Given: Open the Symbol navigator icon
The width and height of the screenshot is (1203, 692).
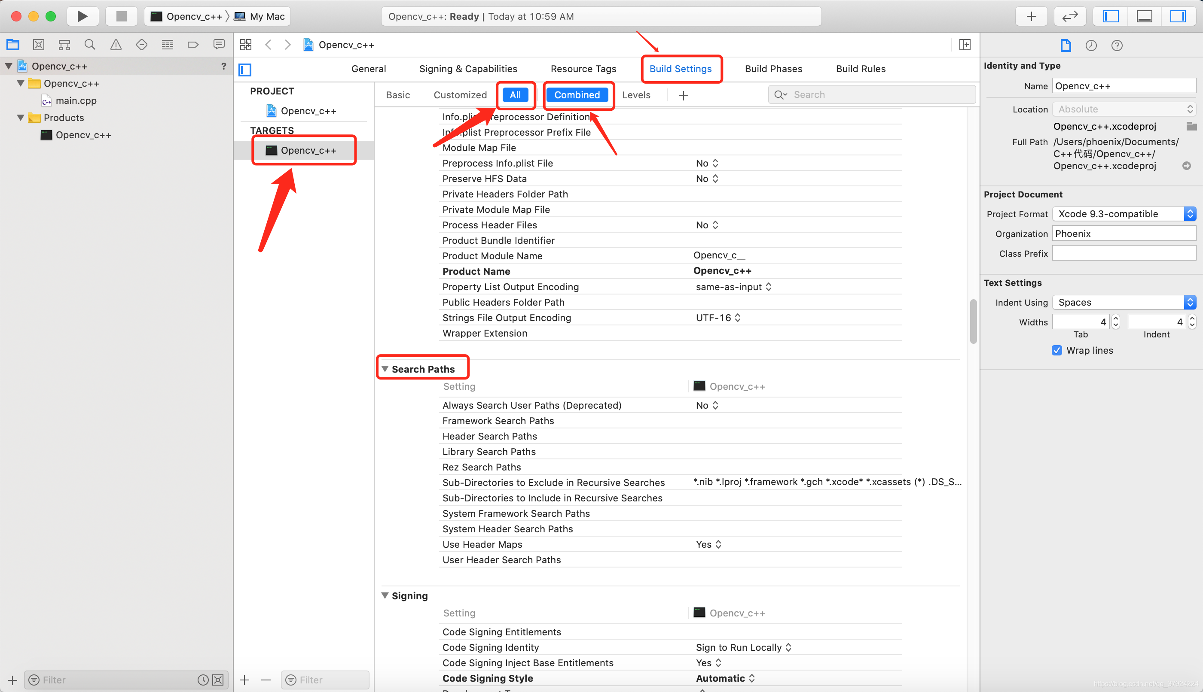Looking at the screenshot, I should 64,45.
